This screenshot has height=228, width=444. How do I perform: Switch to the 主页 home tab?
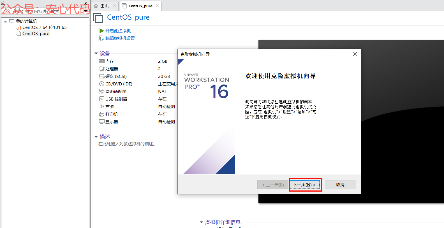(105, 6)
